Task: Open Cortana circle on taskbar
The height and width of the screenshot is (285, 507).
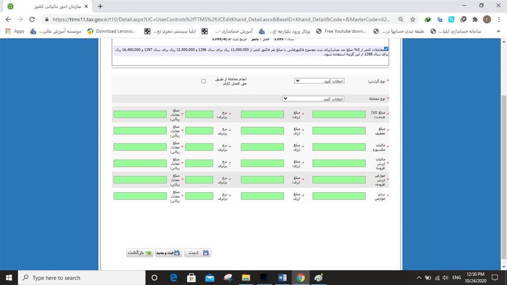Action: point(155,277)
